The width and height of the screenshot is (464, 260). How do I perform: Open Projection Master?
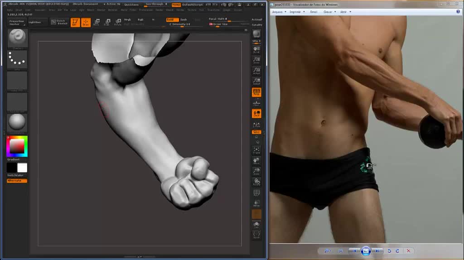pos(17,22)
